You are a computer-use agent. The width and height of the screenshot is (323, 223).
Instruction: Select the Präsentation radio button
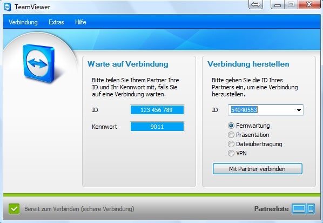(231, 135)
